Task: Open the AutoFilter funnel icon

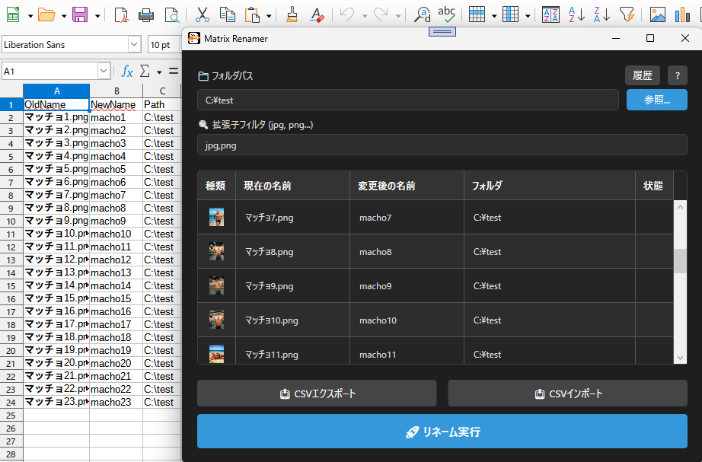Action: tap(627, 14)
